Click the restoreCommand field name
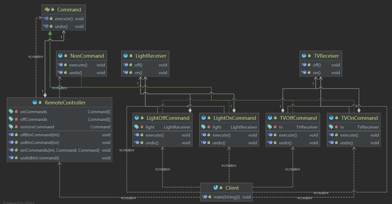The image size is (392, 204). pos(37,127)
